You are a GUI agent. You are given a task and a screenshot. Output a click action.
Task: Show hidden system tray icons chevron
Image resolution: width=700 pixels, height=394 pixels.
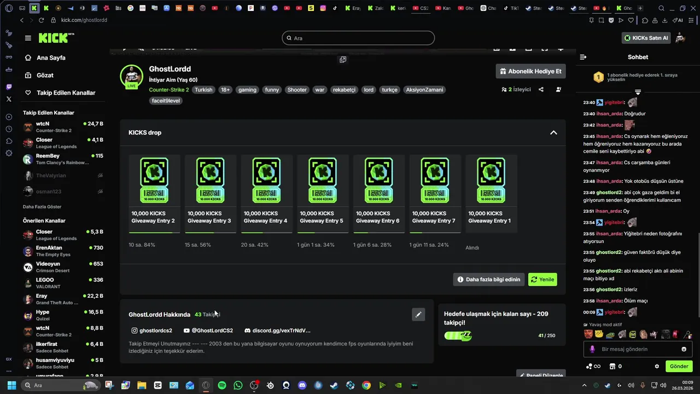(x=584, y=385)
